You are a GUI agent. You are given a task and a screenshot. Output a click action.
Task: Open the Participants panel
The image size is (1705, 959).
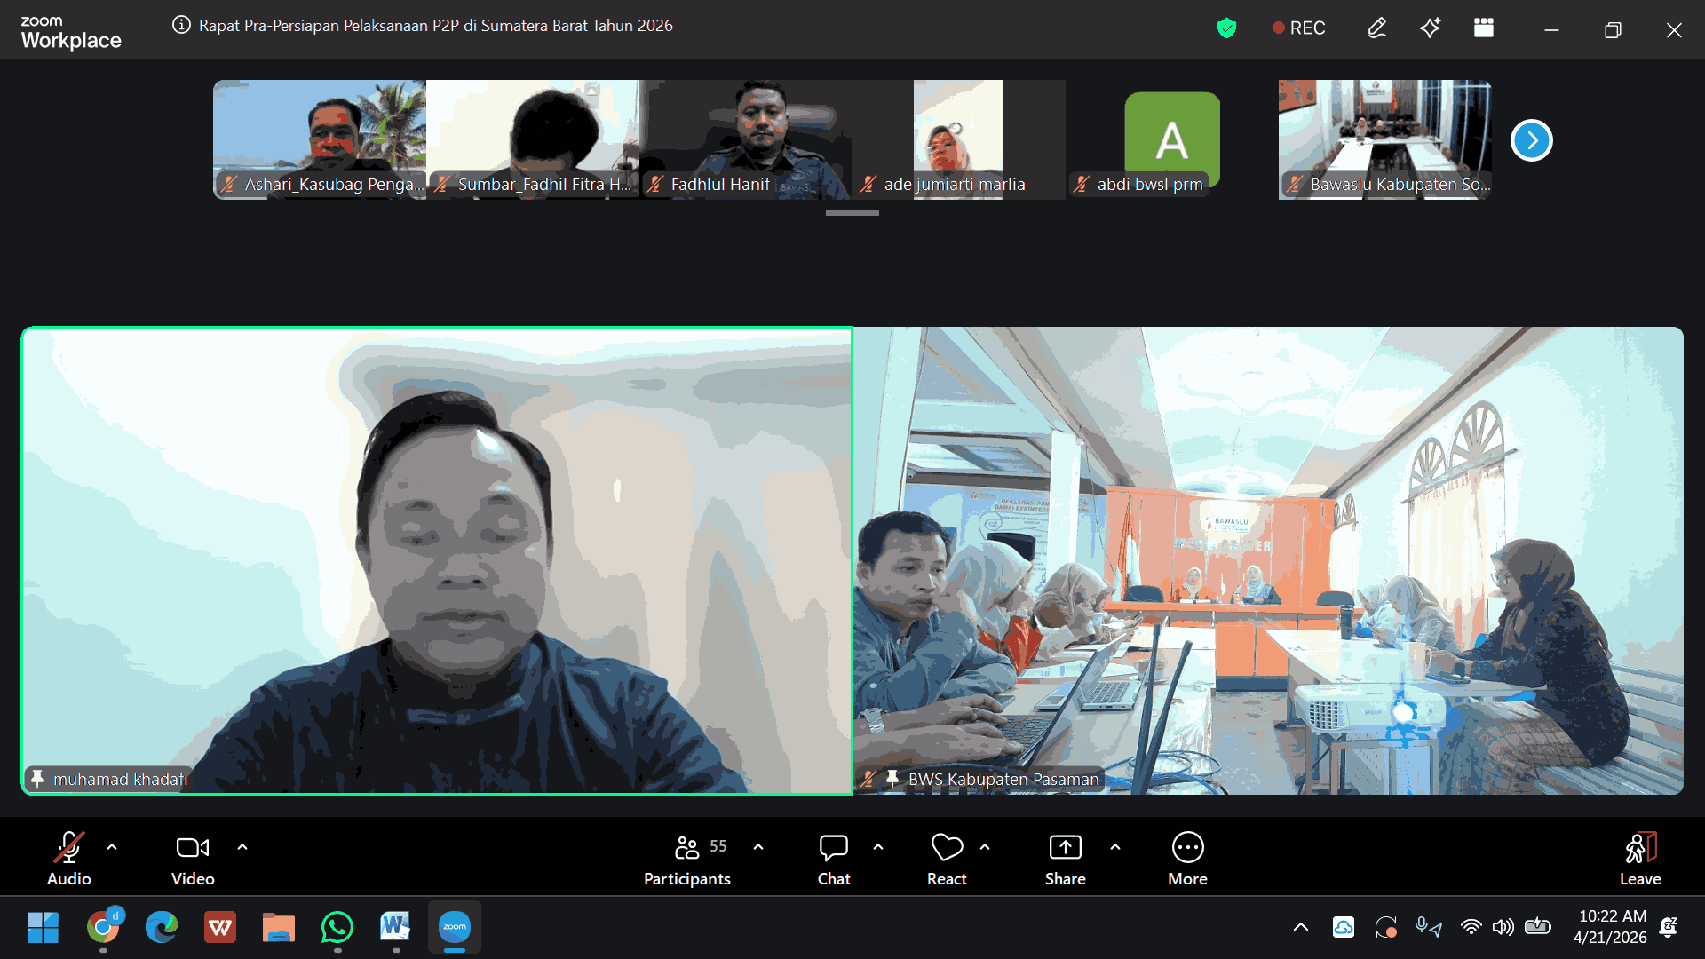point(687,848)
